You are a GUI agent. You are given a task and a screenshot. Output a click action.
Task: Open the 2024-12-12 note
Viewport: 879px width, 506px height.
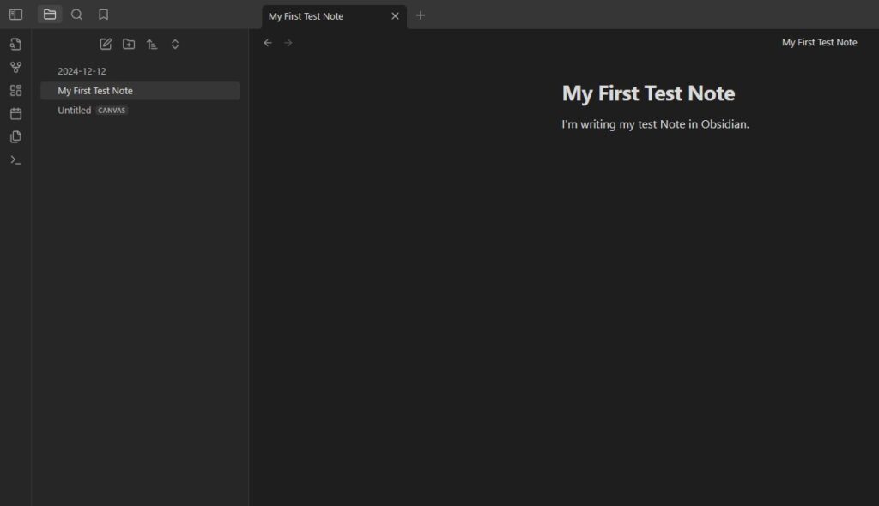coord(82,71)
